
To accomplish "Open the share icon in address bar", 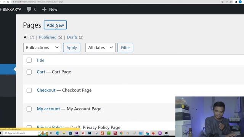I will (x=226, y=2).
